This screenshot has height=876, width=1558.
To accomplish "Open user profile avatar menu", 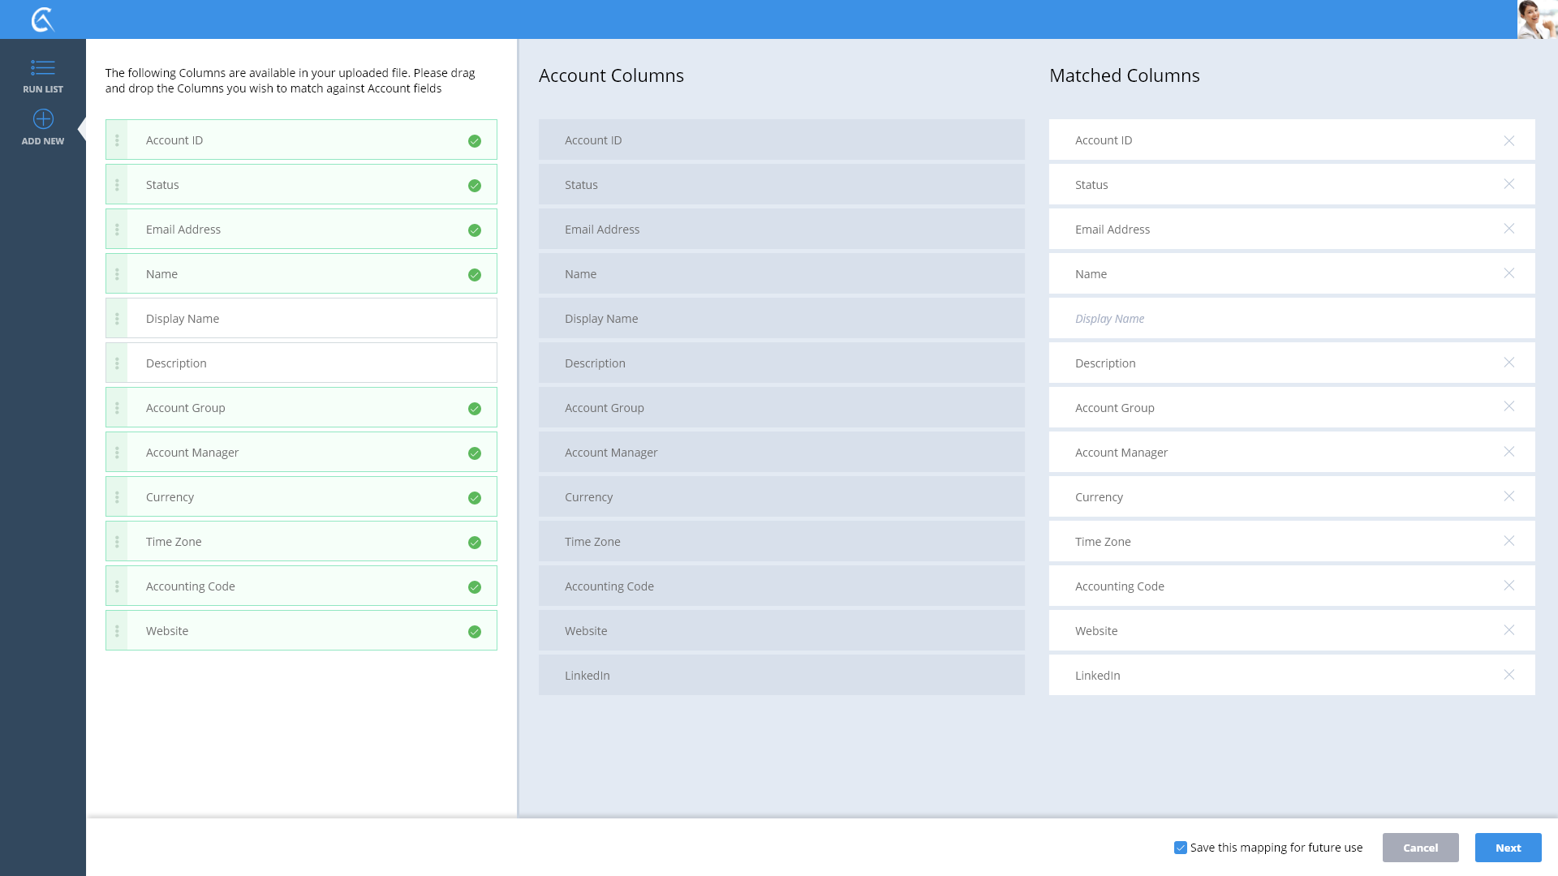I will point(1537,19).
